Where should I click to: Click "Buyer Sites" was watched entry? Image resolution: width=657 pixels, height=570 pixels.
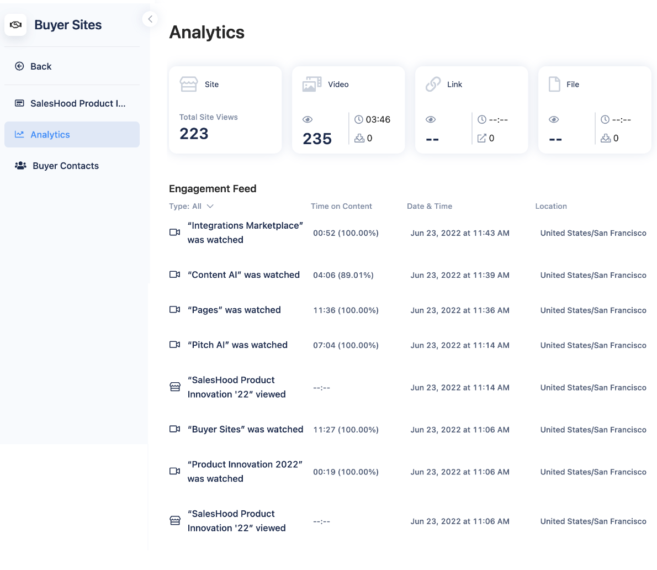tap(245, 430)
